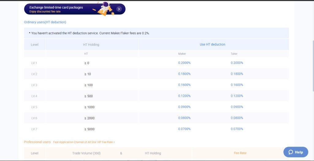Click the arrow button on the card packages banner

[119, 9]
